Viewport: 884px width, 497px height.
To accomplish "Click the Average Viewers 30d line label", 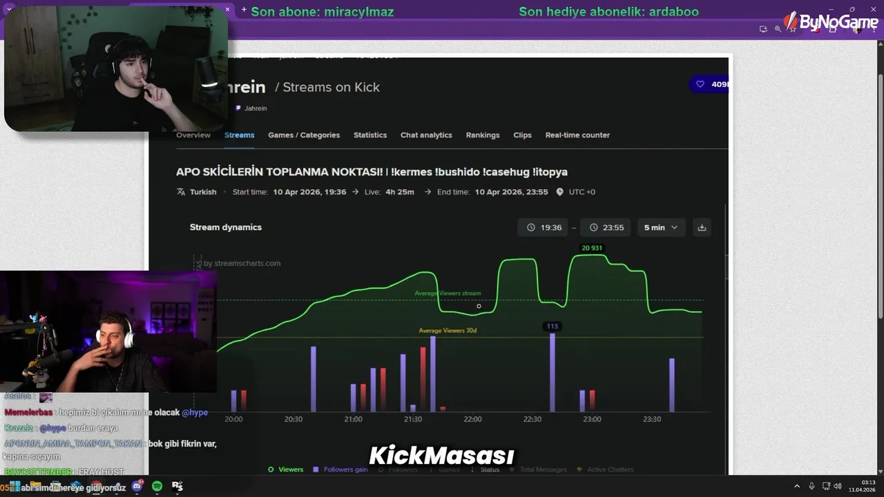I will pyautogui.click(x=448, y=331).
